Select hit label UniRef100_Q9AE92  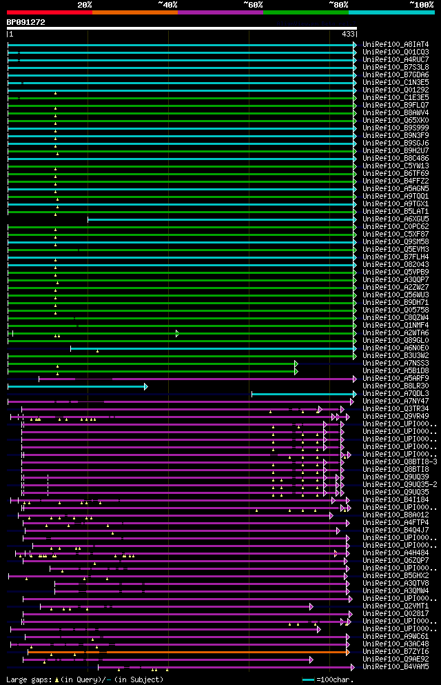point(396,659)
